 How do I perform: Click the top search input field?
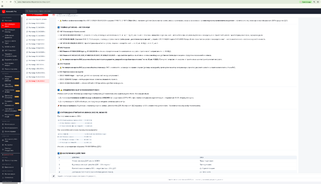click(51, 11)
